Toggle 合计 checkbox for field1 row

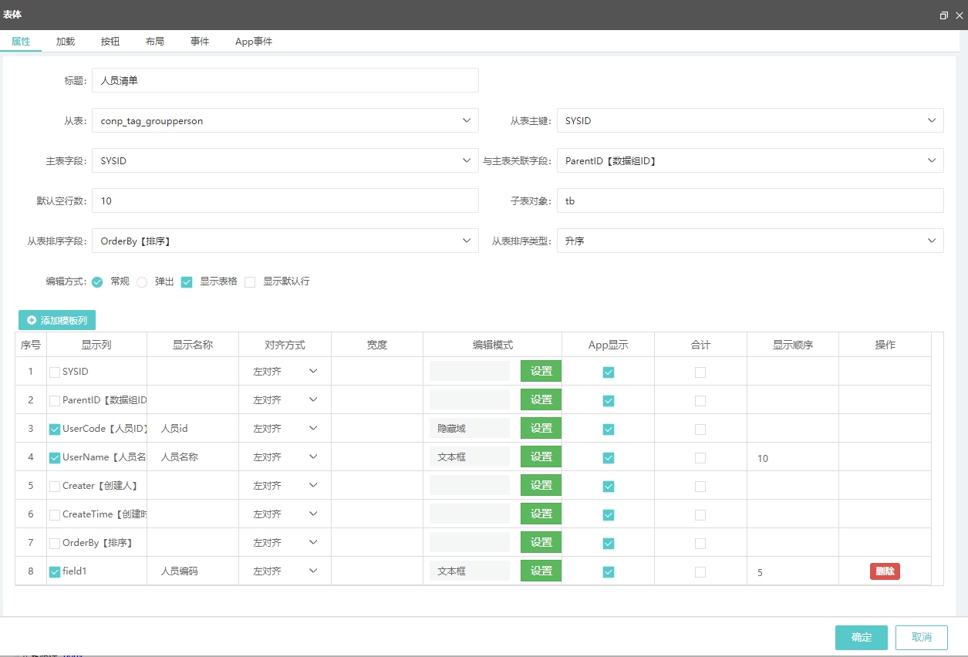[x=700, y=571]
